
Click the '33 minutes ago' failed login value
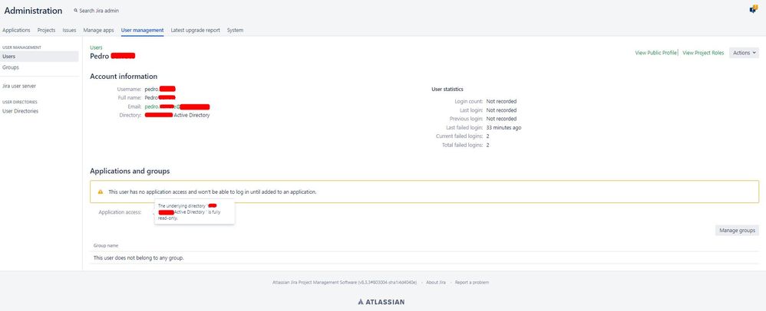point(504,128)
